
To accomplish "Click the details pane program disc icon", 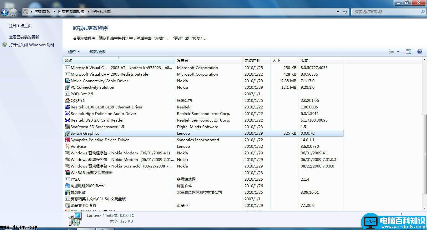I will [75, 219].
